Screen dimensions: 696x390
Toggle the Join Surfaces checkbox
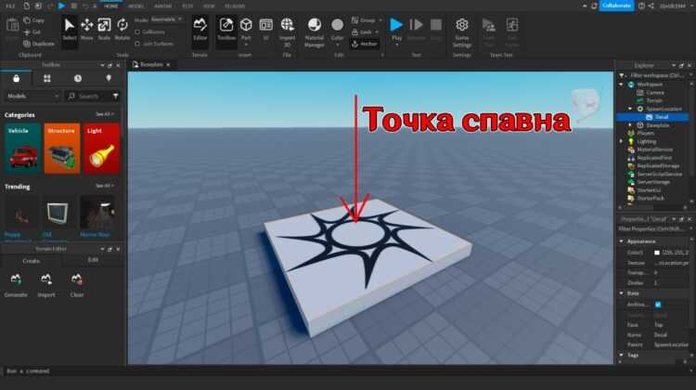(137, 44)
